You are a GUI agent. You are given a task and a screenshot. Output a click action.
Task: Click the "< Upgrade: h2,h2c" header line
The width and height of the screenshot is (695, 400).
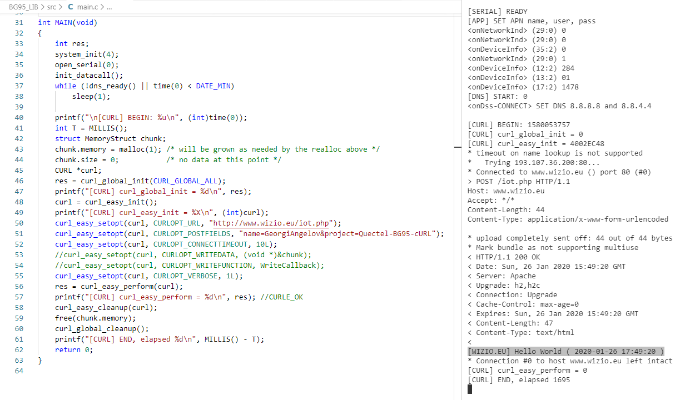point(504,286)
